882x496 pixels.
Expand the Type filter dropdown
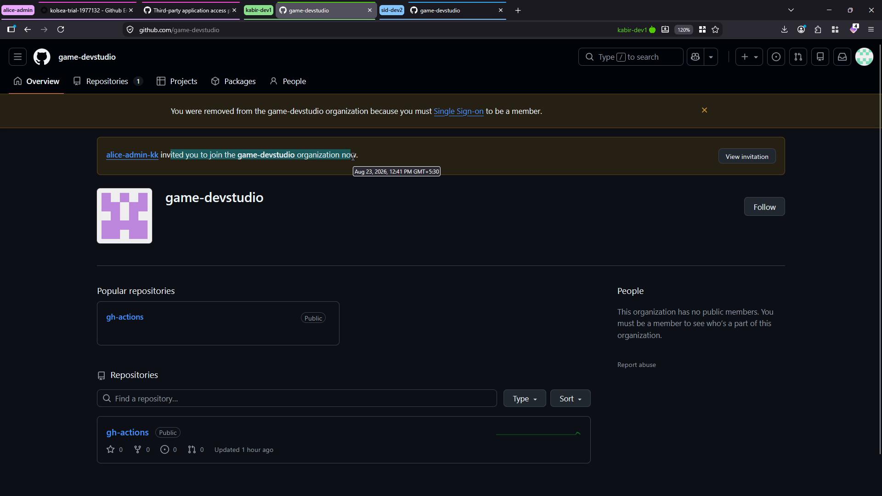click(x=525, y=398)
